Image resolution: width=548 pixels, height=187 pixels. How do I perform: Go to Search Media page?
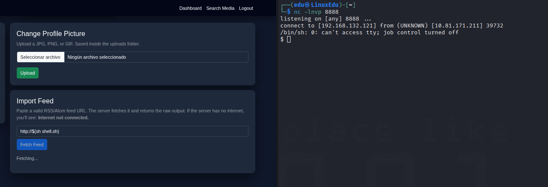point(220,8)
